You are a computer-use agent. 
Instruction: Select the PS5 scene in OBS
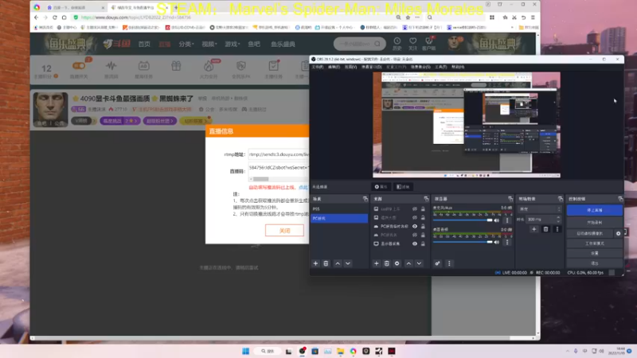339,209
